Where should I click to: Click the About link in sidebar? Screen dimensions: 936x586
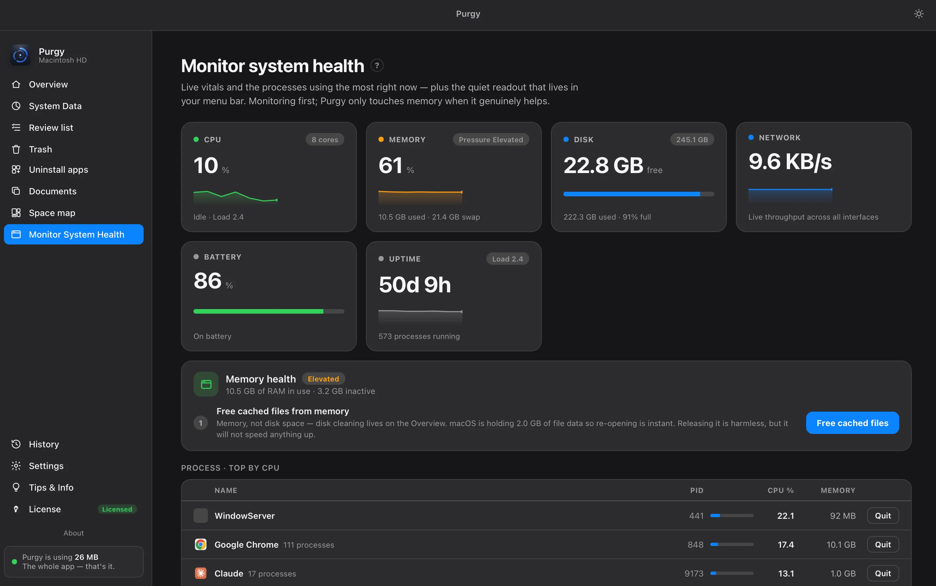pos(74,533)
